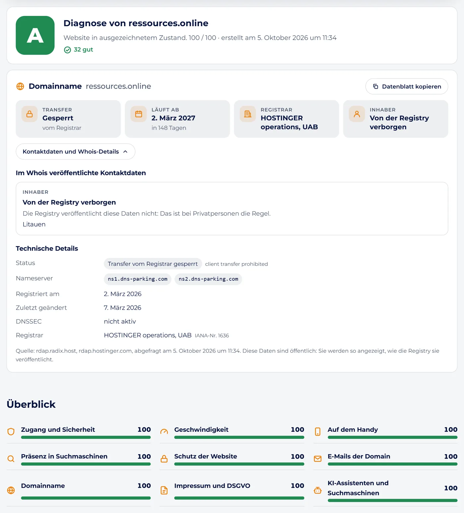
Task: Click the country Litauen in the Inhaber box
Action: 34,224
